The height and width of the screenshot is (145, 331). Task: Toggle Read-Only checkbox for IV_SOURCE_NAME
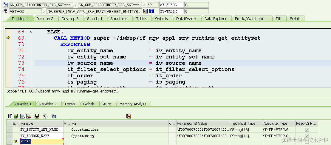pyautogui.click(x=307, y=136)
